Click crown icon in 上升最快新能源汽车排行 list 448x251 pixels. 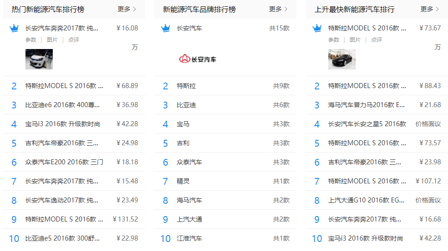point(317,29)
